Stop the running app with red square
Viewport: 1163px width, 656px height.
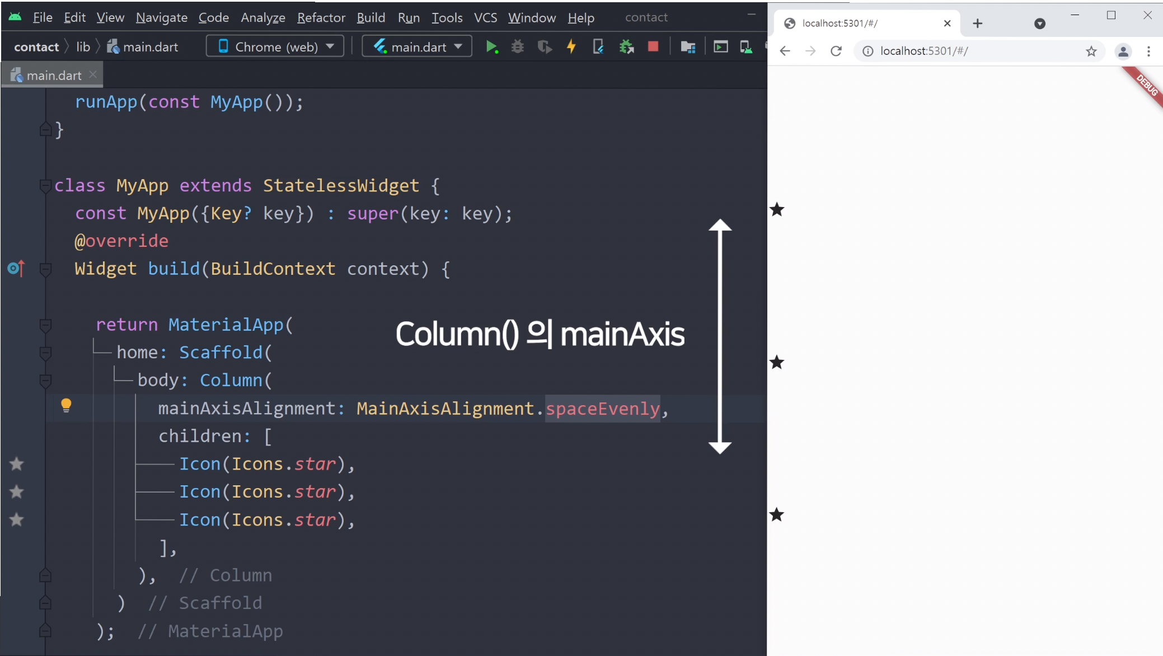click(653, 46)
